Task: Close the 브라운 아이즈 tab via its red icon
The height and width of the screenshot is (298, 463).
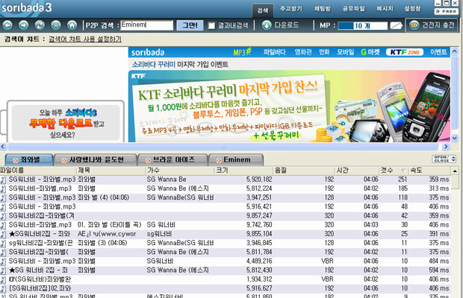Action: click(x=148, y=160)
